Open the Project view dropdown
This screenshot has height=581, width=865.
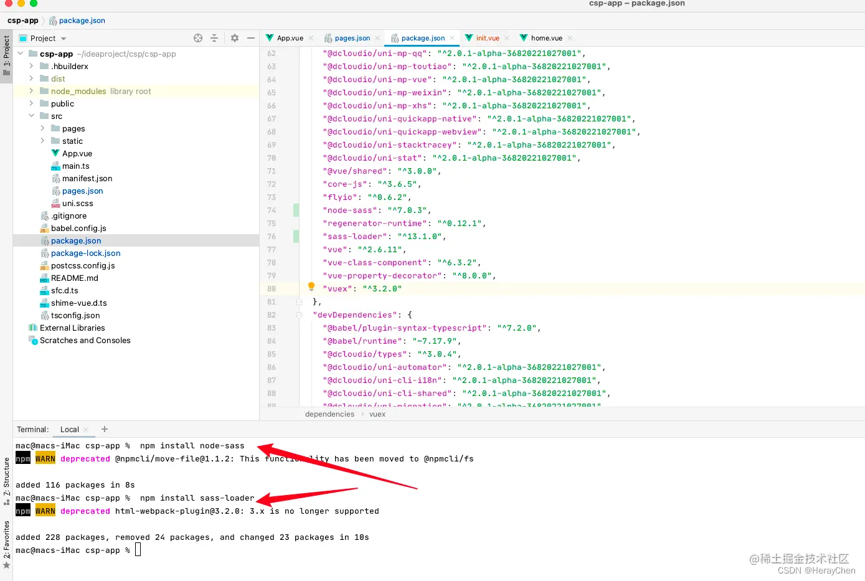[63, 39]
